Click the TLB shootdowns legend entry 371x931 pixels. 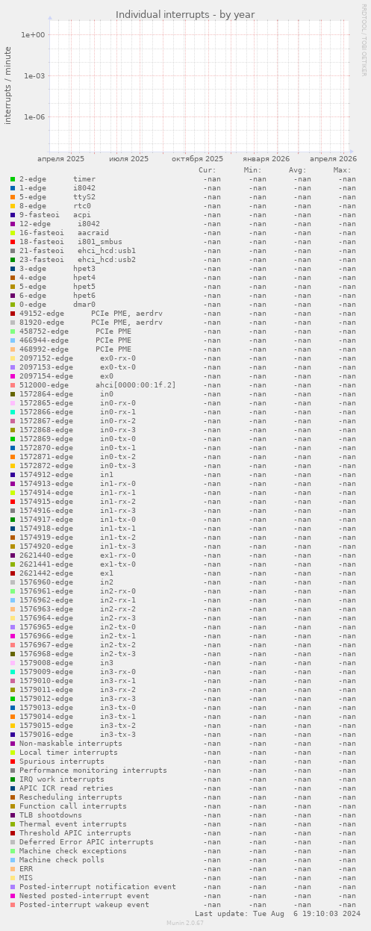[51, 815]
